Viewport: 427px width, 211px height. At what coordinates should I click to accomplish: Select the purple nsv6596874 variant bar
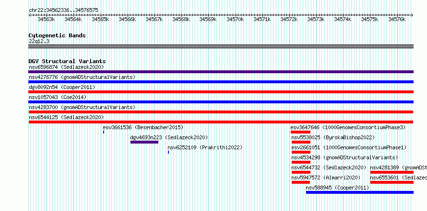pyautogui.click(x=221, y=72)
